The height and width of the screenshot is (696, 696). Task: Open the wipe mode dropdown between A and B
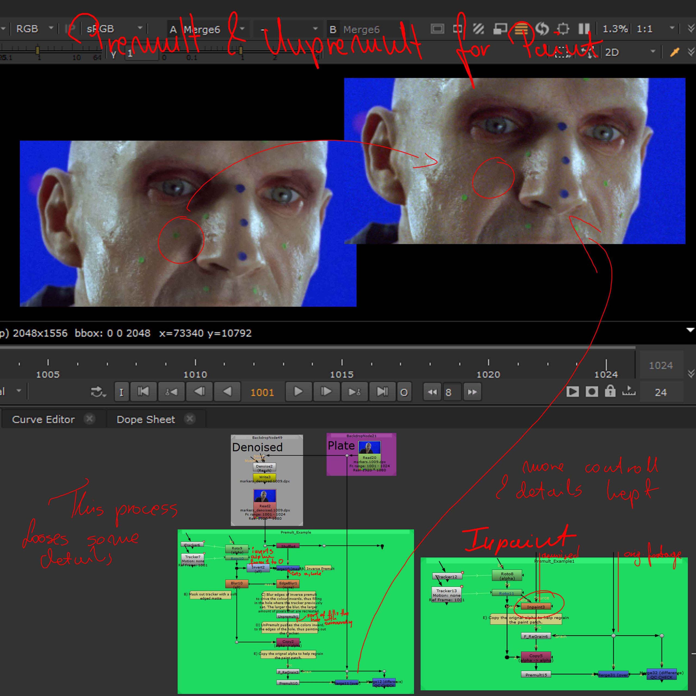click(x=289, y=29)
